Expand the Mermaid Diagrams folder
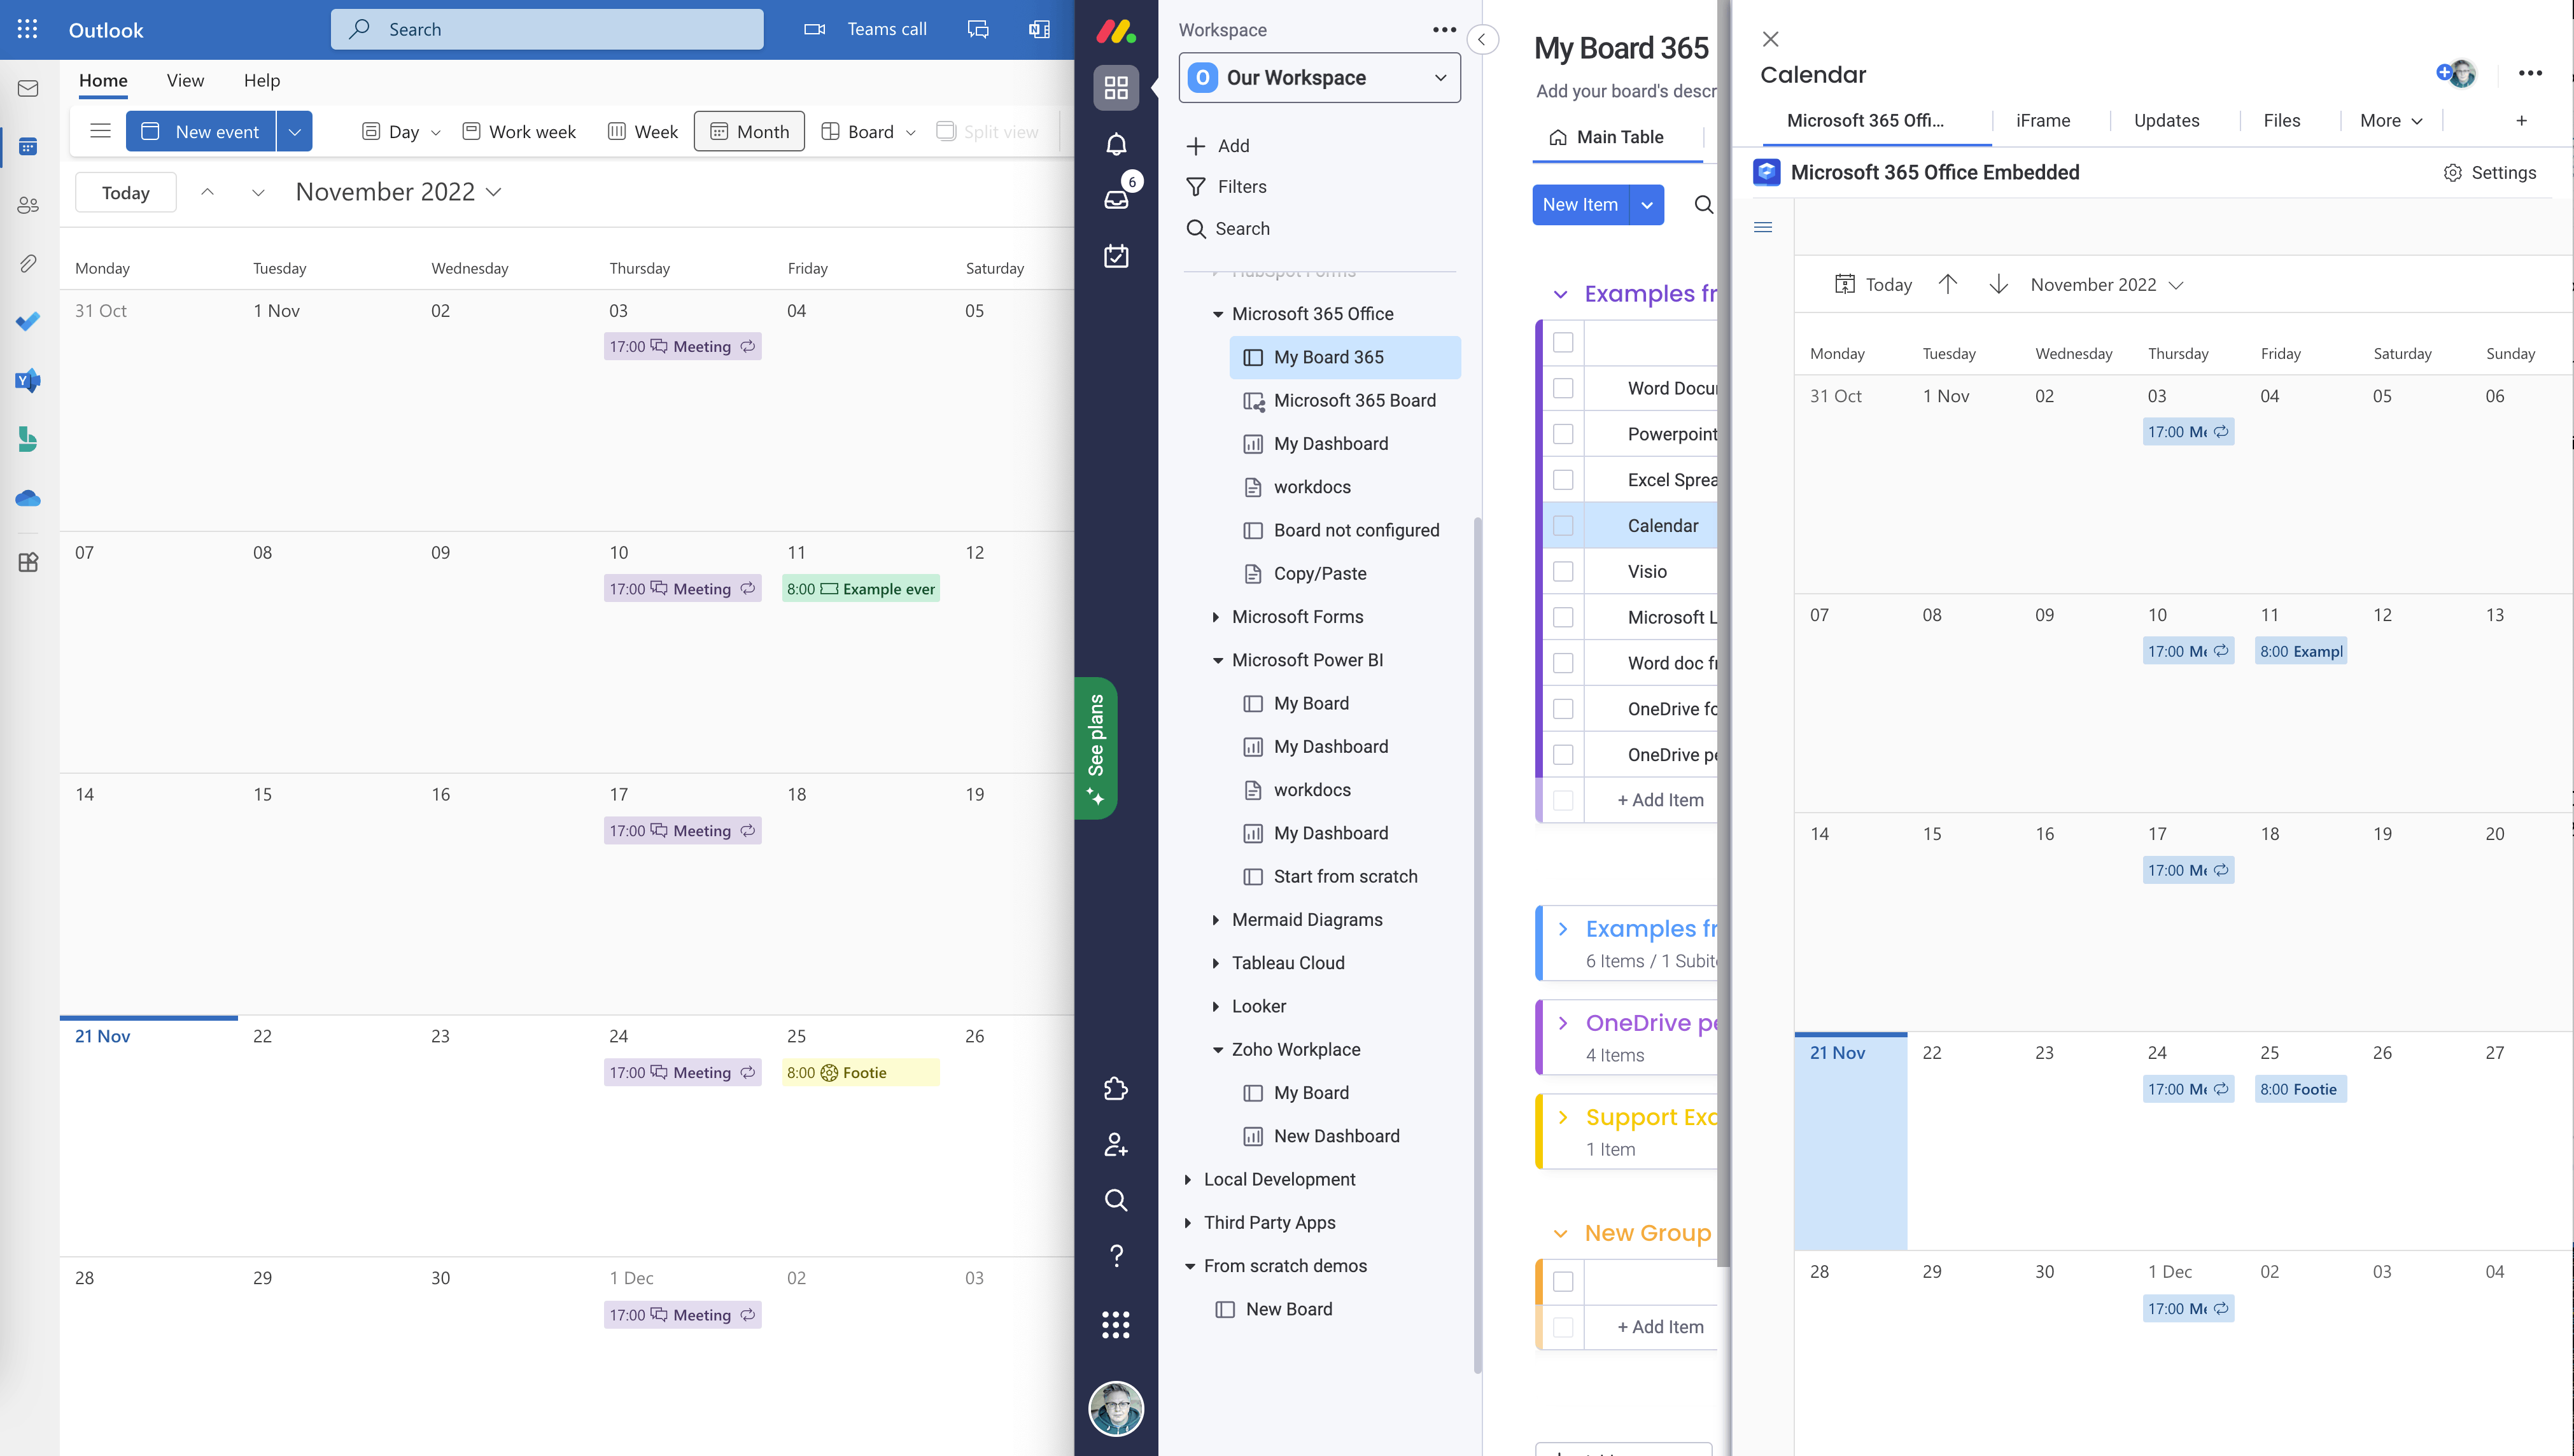 (1215, 920)
